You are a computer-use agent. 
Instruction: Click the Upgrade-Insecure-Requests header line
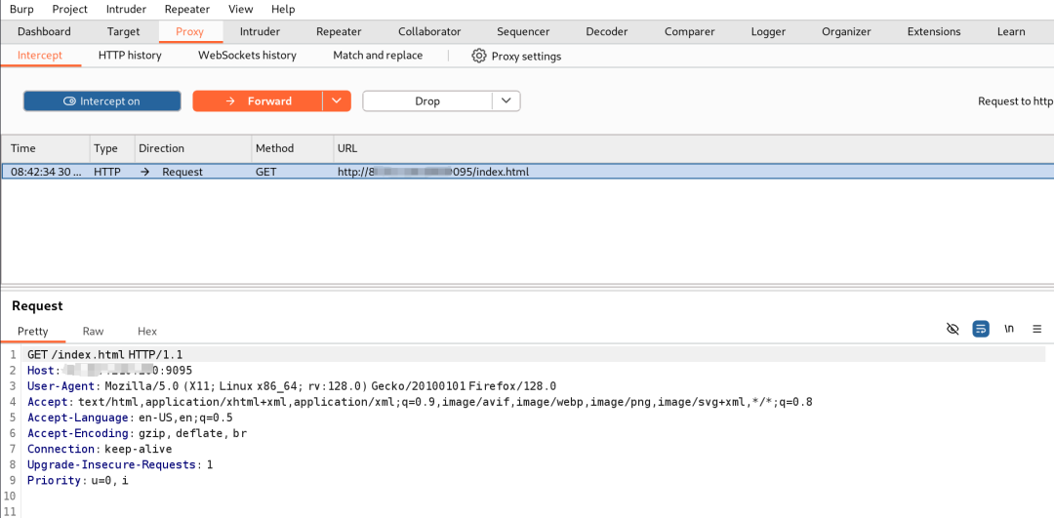click(x=120, y=464)
